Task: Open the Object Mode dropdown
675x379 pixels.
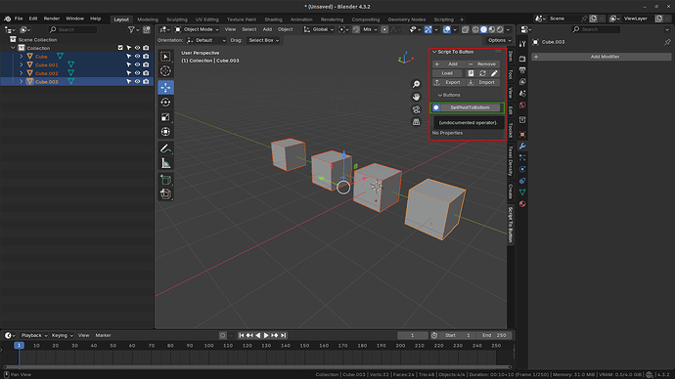Action: pyautogui.click(x=198, y=29)
